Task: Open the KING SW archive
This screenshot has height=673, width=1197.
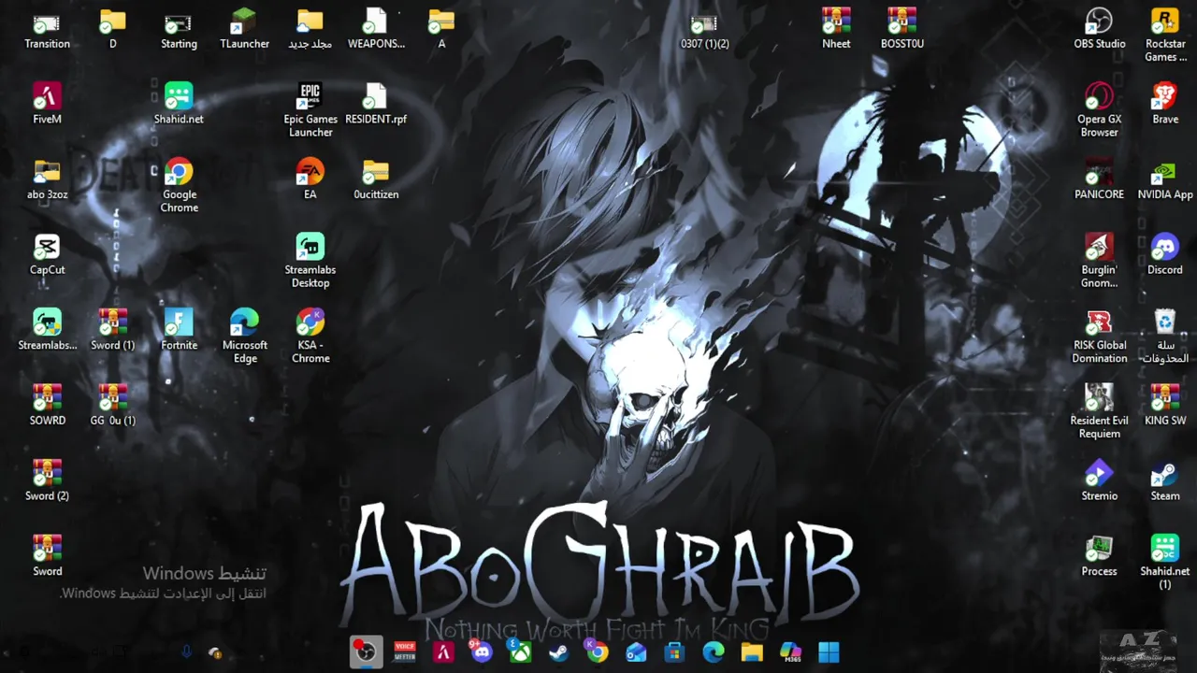Action: coord(1165,406)
